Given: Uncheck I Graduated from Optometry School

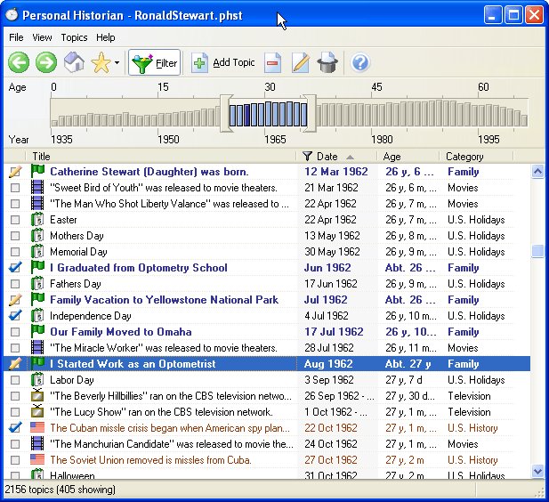Looking at the screenshot, I should [x=15, y=268].
